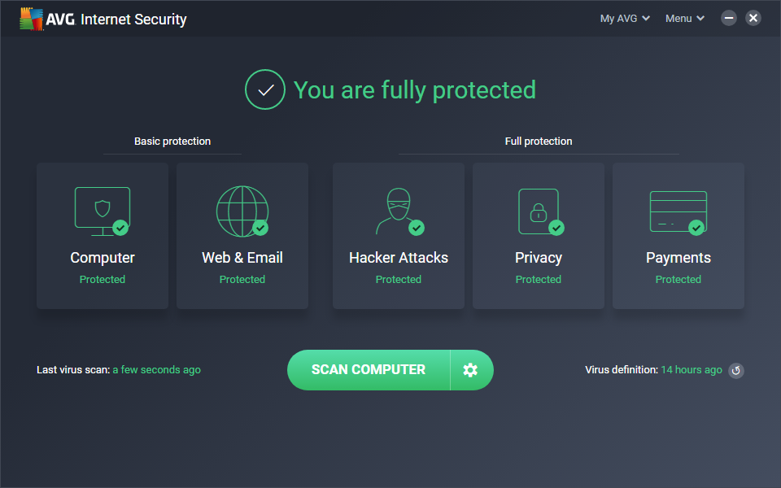Click the 'a few seconds ago' scan time
The image size is (781, 488).
click(x=156, y=370)
